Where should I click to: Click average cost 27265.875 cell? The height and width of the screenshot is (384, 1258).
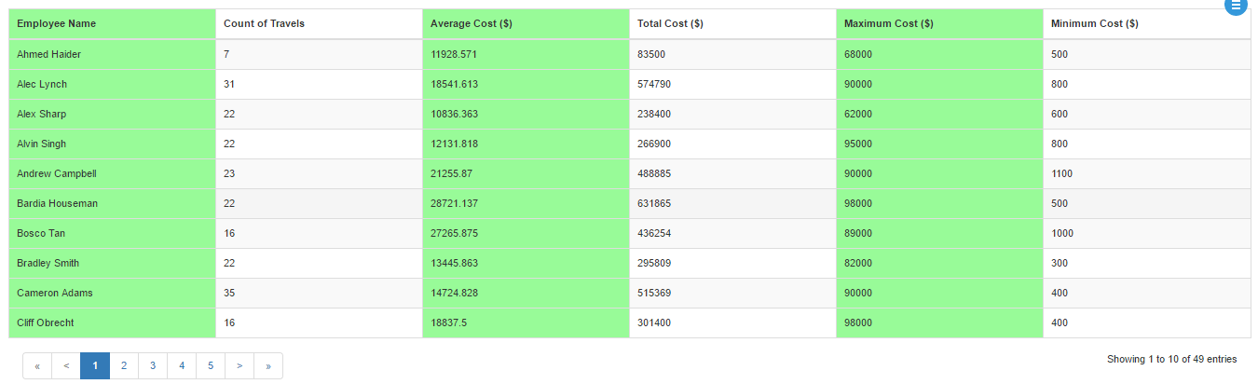[526, 234]
